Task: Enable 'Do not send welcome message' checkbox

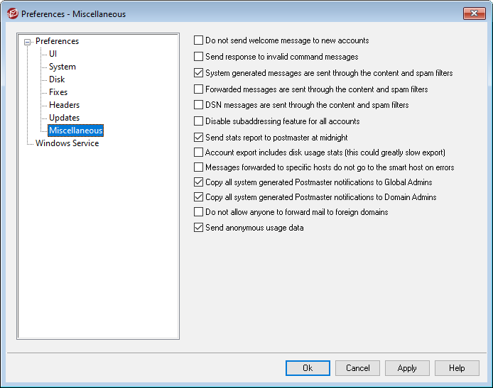Action: point(199,41)
